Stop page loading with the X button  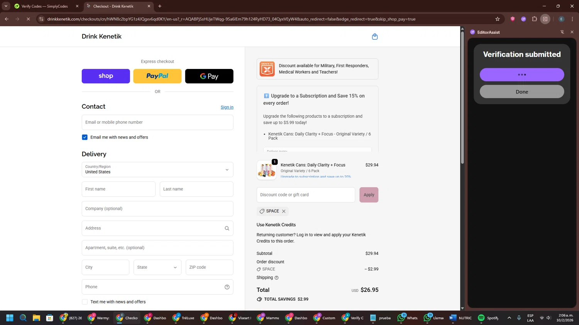[28, 19]
